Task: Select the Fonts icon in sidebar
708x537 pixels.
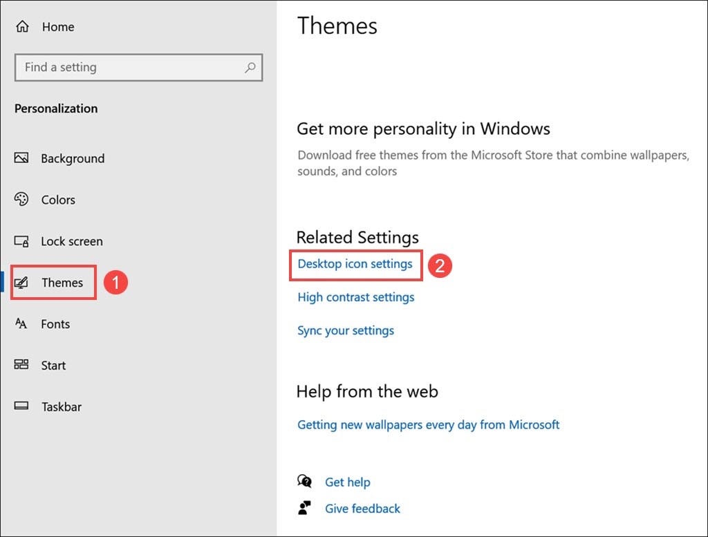Action: pos(21,323)
